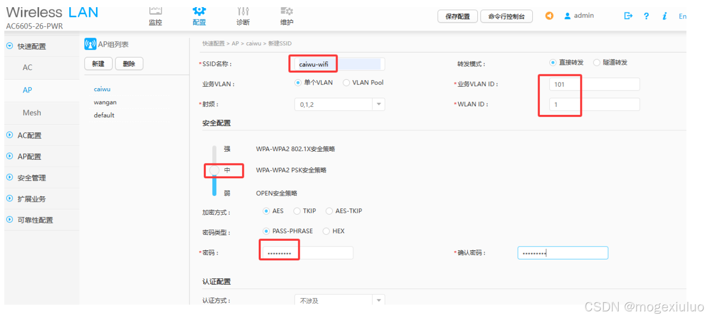This screenshot has height=319, width=706.
Task: Open the 射频 dropdown arrow
Action: [x=379, y=104]
